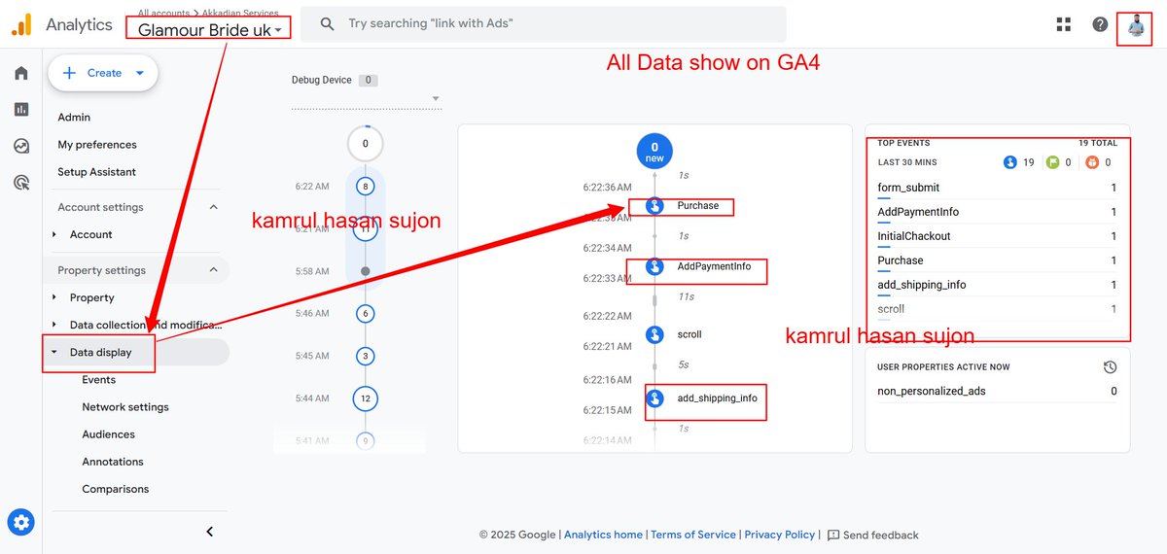Screen dimensions: 1167x554
Task: Open My preferences
Action: click(x=97, y=145)
